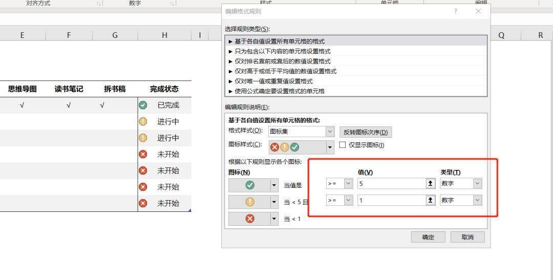This screenshot has height=280, width=553.
Task: Click the help question mark in dialog title
Action: coord(455,11)
